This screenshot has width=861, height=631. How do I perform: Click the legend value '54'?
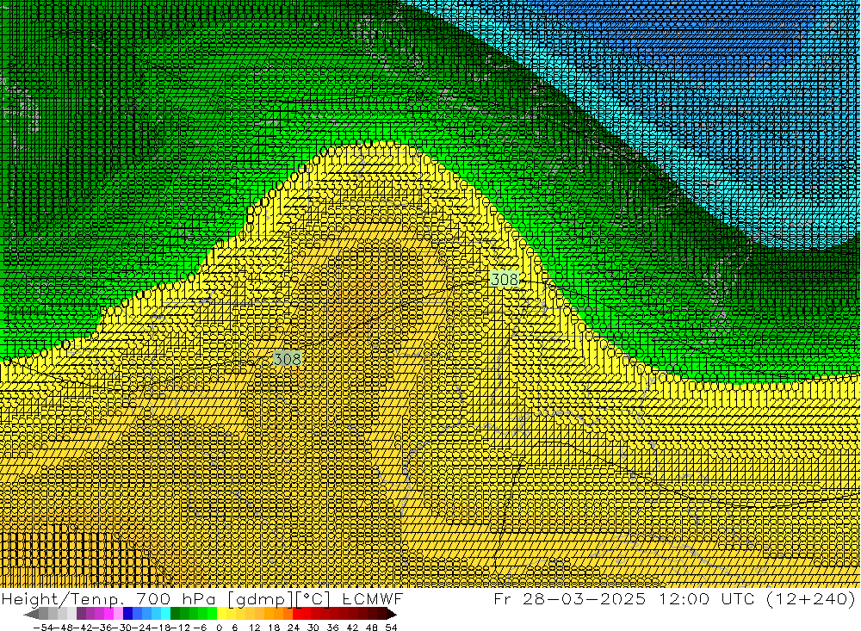(x=391, y=628)
